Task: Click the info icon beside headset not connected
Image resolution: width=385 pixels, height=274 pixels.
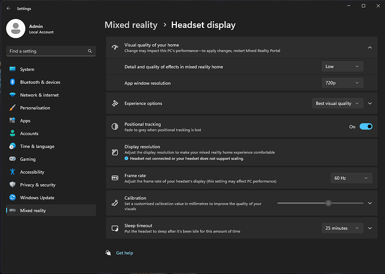Action: click(x=127, y=158)
